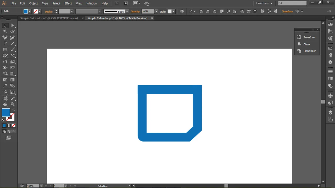Open the Stroke panel lines icon
Screen dimensions: 335x188
pyautogui.click(x=330, y=72)
